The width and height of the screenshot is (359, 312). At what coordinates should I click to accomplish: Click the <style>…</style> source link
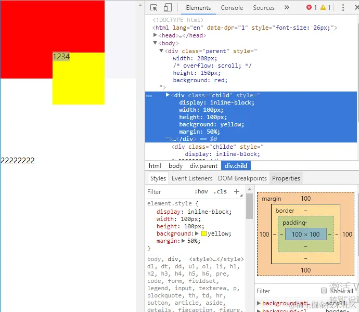[x=216, y=259]
